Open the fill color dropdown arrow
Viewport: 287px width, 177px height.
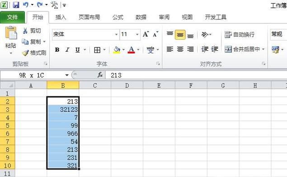(x=123, y=50)
